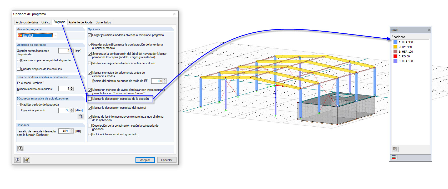Click the maximum models field showing 8
Viewport: 448px width, 189px height.
coord(64,89)
